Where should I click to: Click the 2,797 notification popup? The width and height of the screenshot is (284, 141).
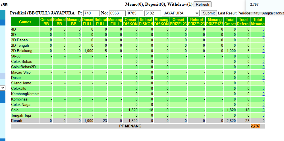265,5
